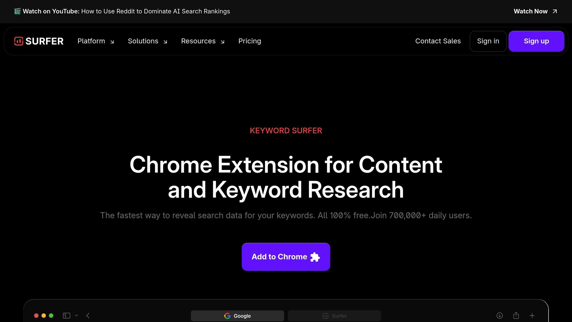
Task: Switch to the Google tab
Action: point(237,316)
